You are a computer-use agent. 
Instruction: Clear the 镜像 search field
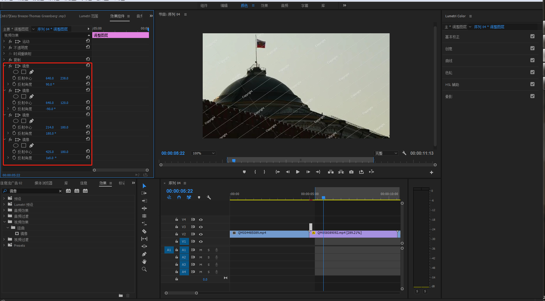click(60, 191)
